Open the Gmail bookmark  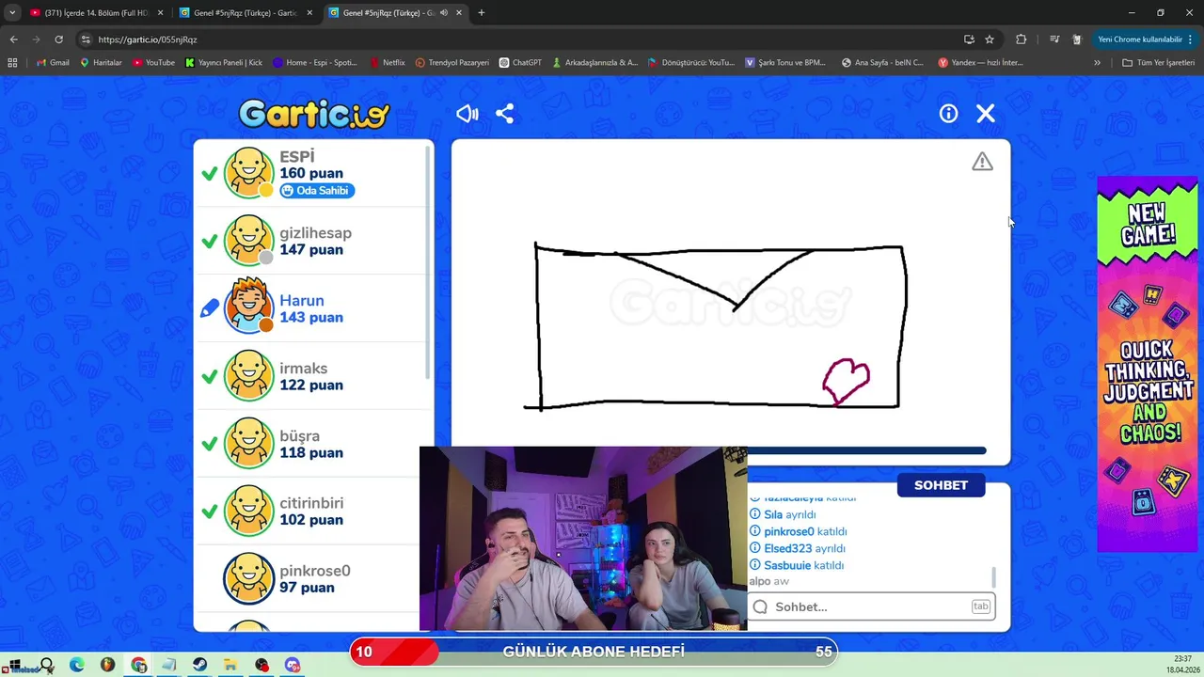[53, 62]
